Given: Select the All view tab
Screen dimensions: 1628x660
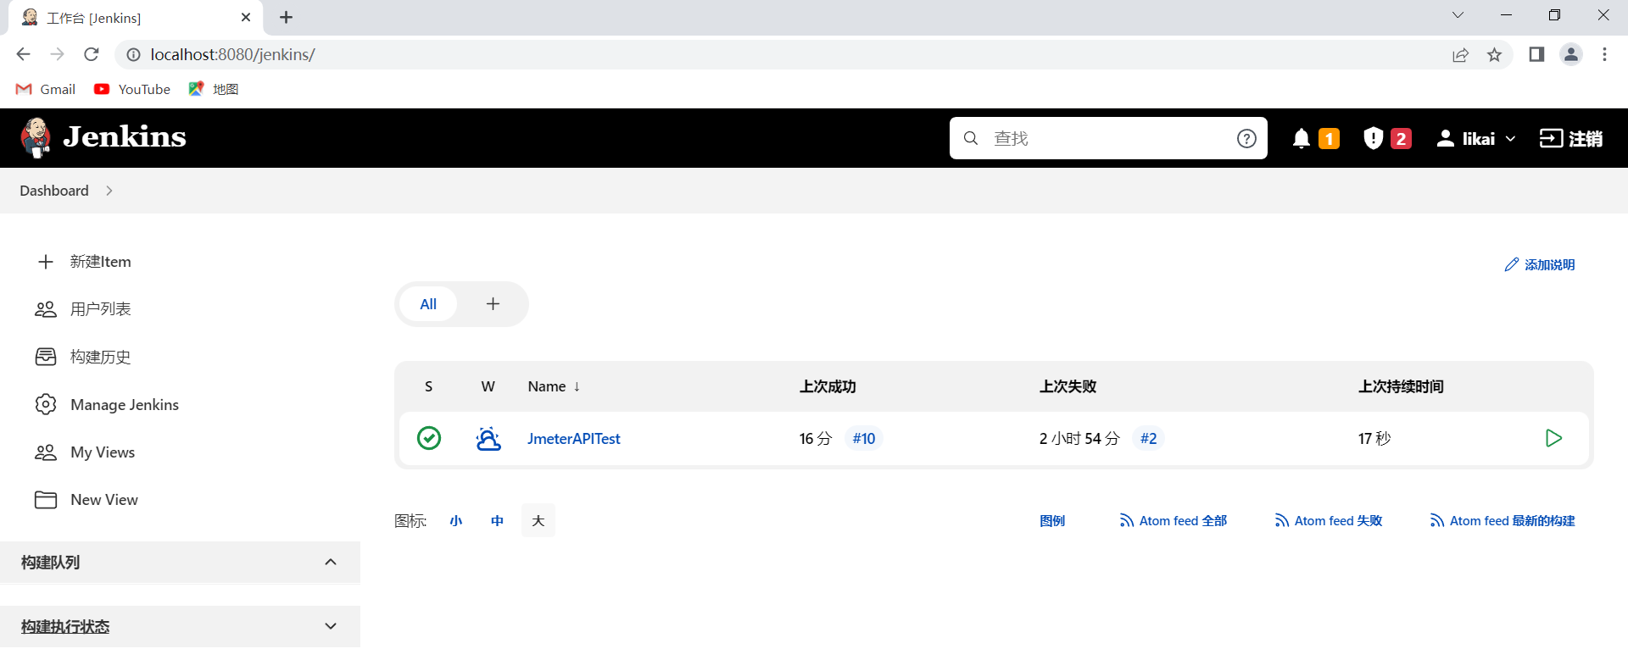Looking at the screenshot, I should tap(428, 304).
